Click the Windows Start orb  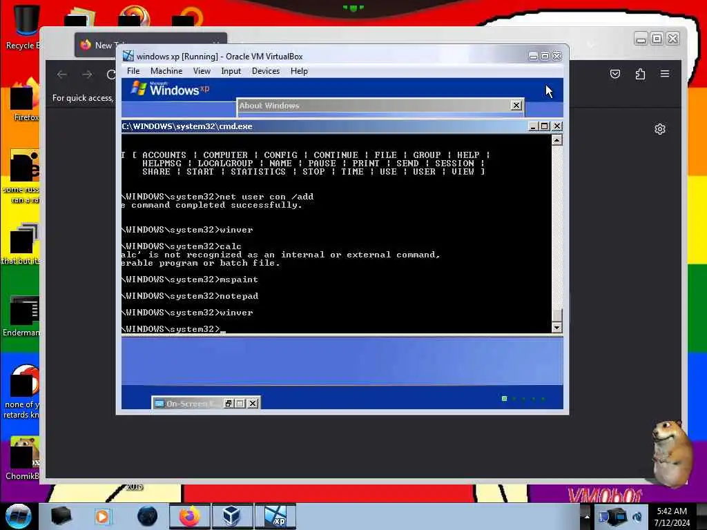click(x=18, y=516)
